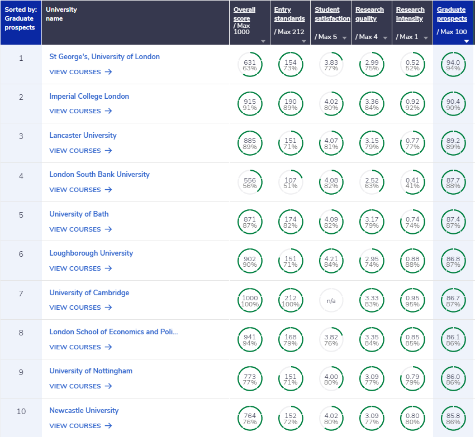
Task: Open the Research quality column header
Action: click(369, 14)
